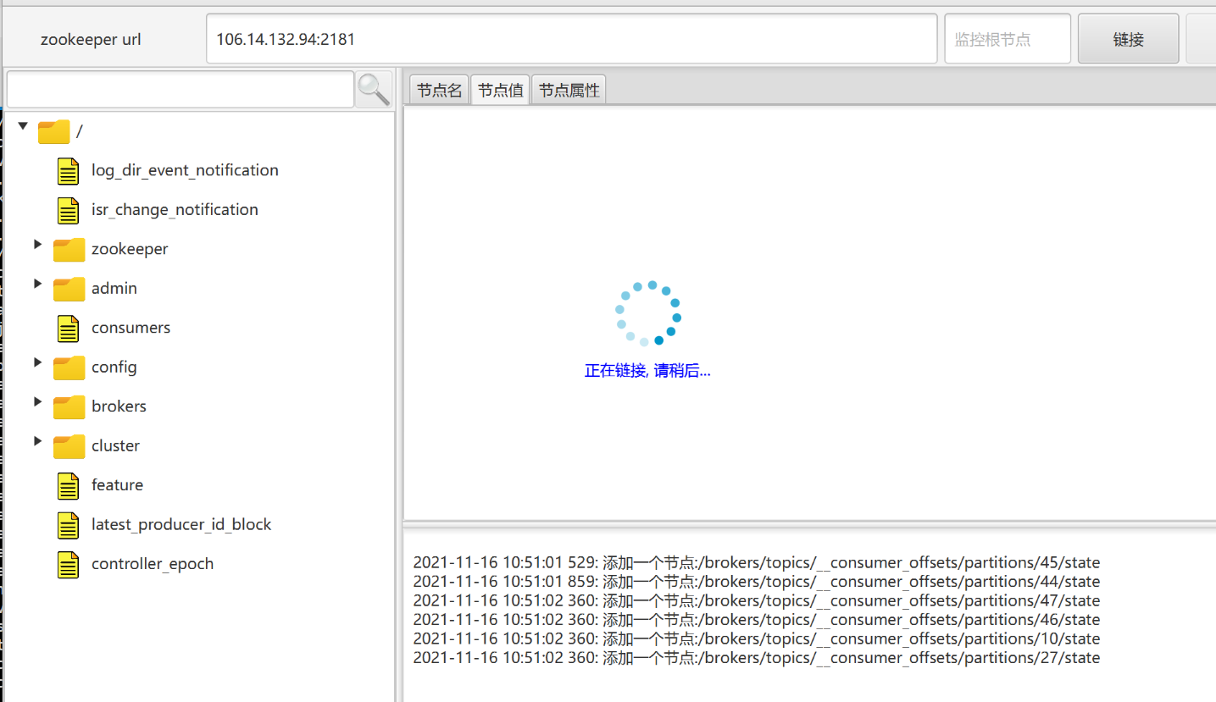The image size is (1216, 702).
Task: Click the log line for partitions/44/state
Action: (757, 582)
